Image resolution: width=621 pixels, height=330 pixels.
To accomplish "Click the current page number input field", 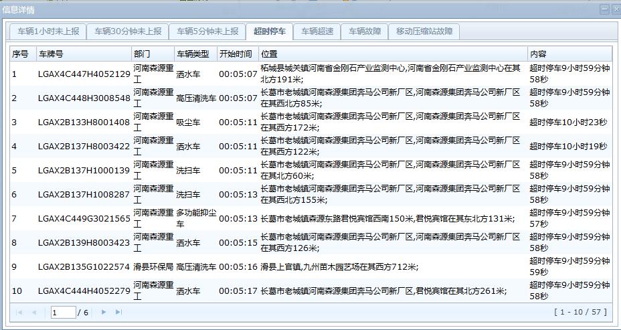I will click(x=63, y=312).
